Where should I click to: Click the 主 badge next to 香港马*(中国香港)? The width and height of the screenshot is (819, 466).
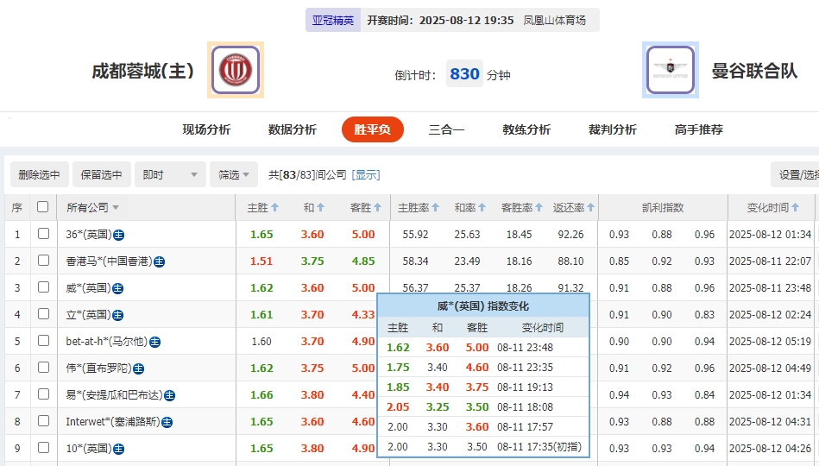click(160, 261)
